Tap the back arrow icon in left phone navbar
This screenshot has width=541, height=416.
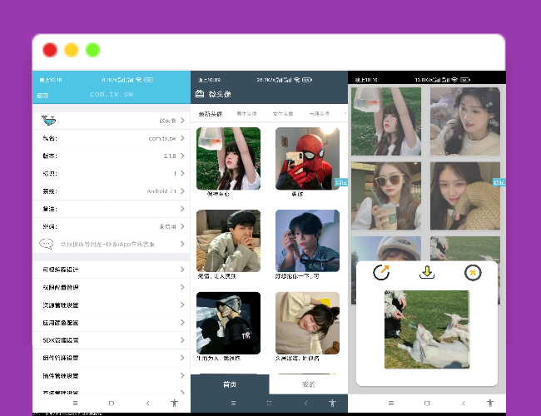pyautogui.click(x=147, y=403)
